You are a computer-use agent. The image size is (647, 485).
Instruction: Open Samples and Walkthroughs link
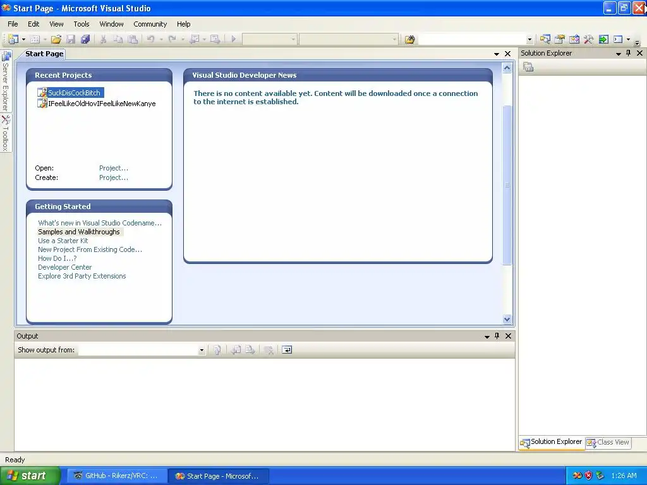pos(79,232)
